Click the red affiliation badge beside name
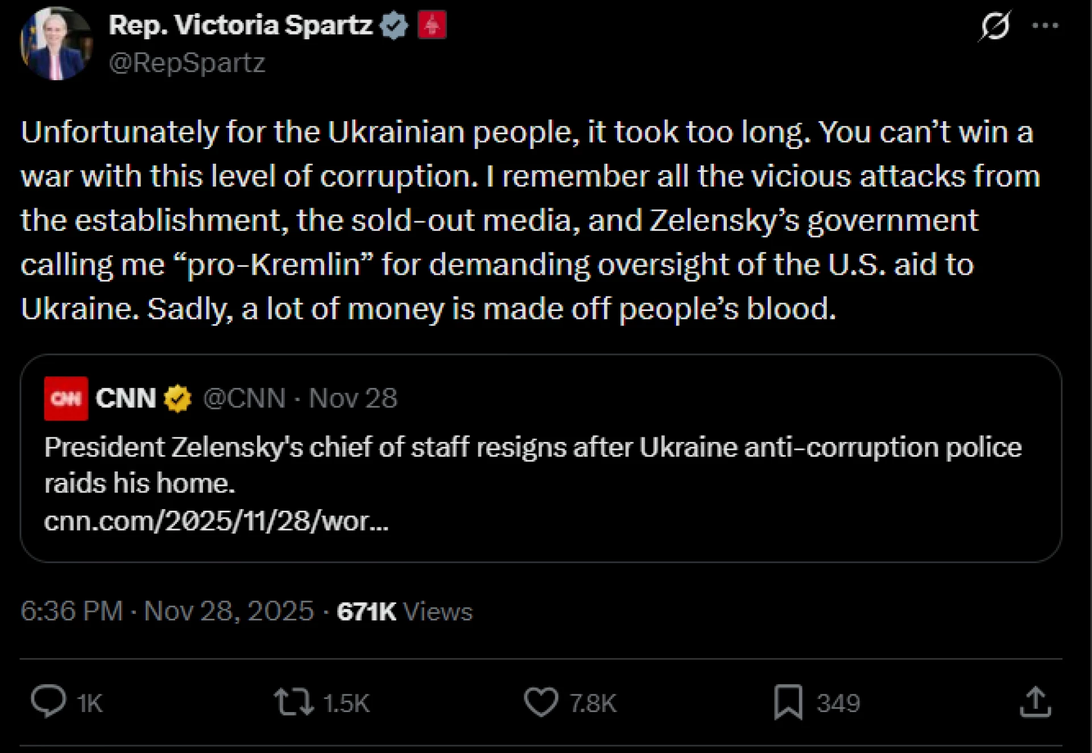The height and width of the screenshot is (753, 1092). point(432,26)
